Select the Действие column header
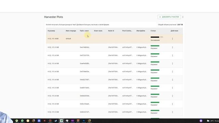 174,31
